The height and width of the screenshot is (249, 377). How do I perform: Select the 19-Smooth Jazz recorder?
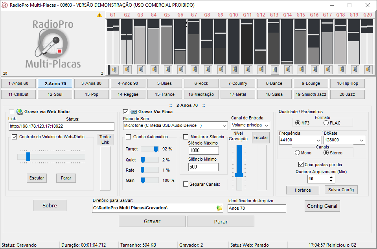311,94
